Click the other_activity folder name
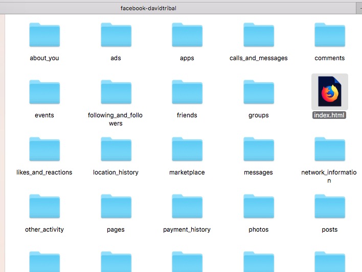The image size is (362, 272). pos(44,230)
